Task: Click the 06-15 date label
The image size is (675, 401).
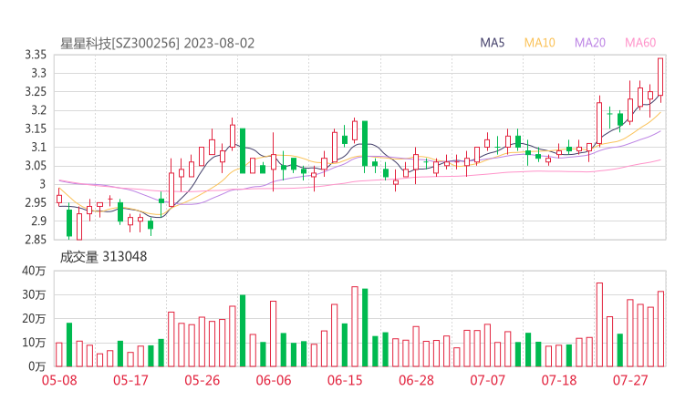Action: 345,380
